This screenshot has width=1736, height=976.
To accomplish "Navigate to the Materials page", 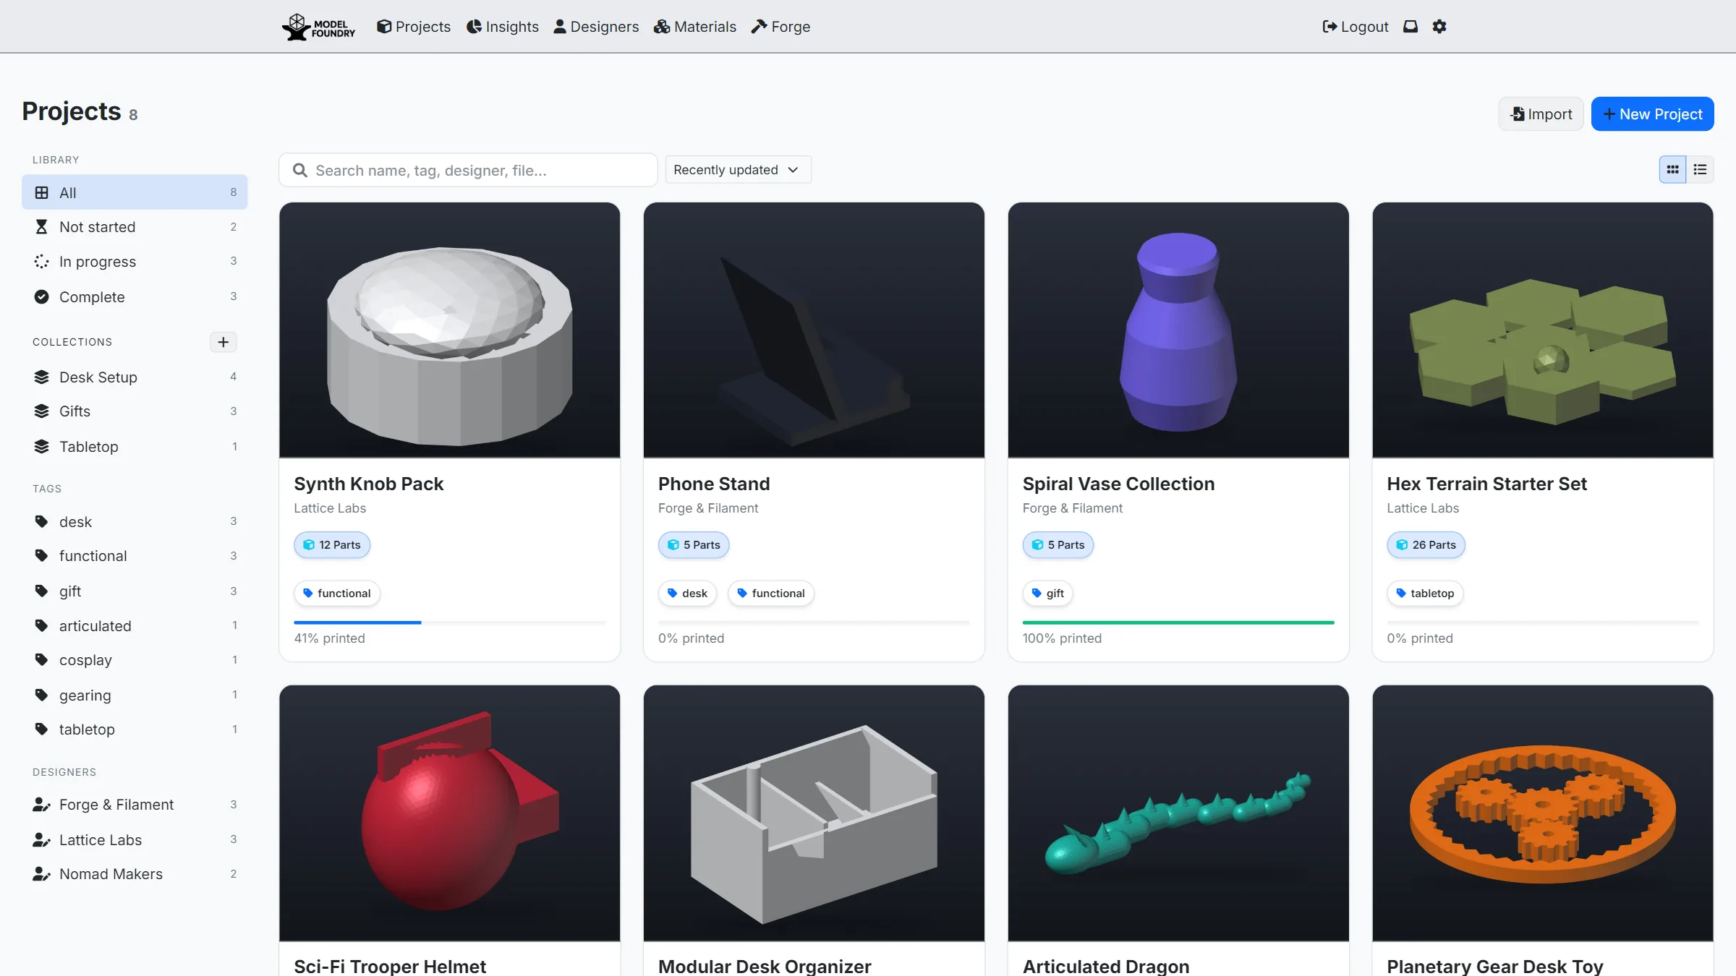I will [x=695, y=27].
